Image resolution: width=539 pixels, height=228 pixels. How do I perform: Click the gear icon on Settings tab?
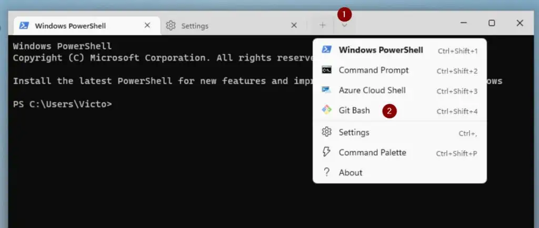coord(171,26)
